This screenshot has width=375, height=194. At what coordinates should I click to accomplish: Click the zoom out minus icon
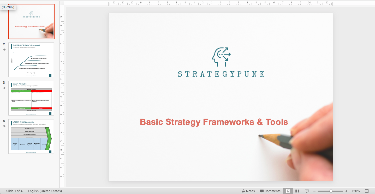315,191
